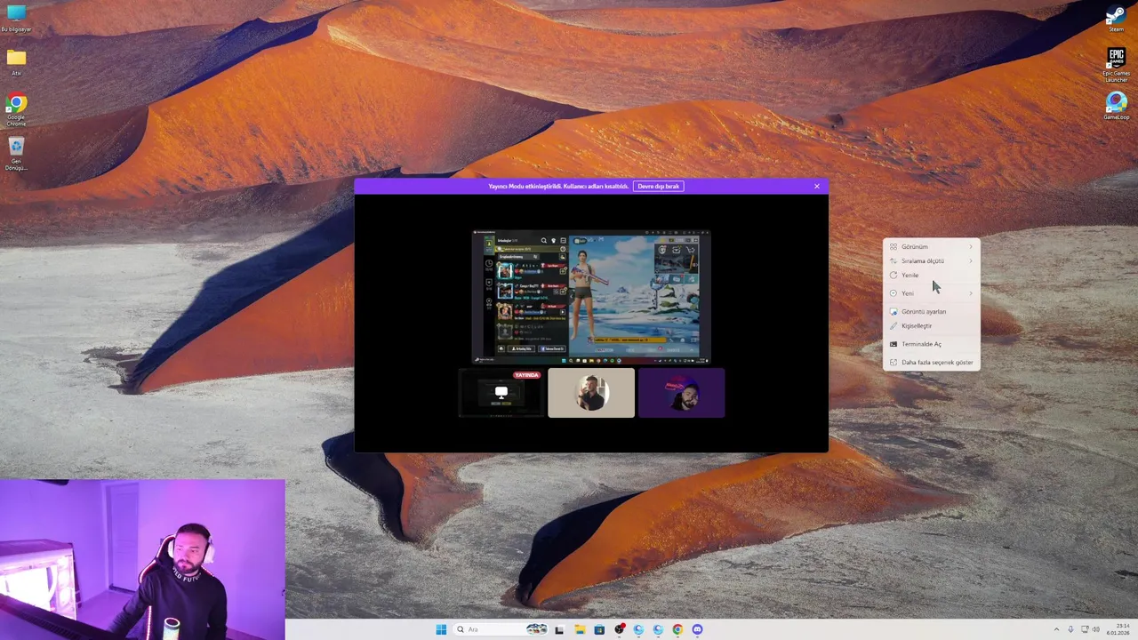Select the participant tile with purple background
1138x640 pixels.
[681, 393]
